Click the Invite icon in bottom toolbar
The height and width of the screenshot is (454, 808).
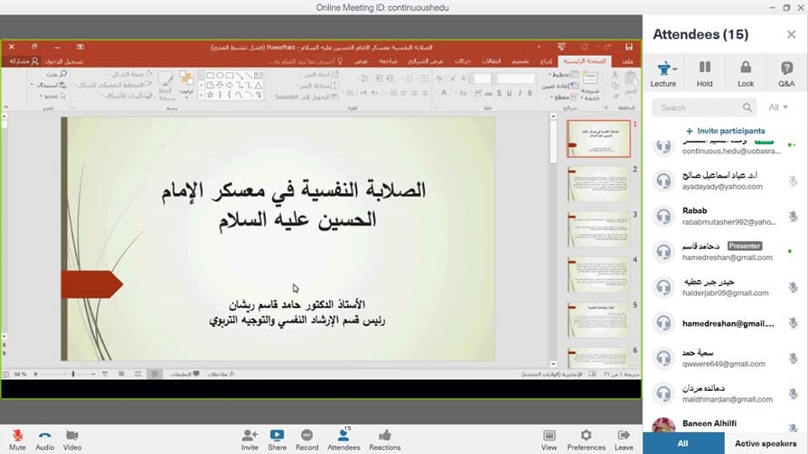[x=250, y=435]
